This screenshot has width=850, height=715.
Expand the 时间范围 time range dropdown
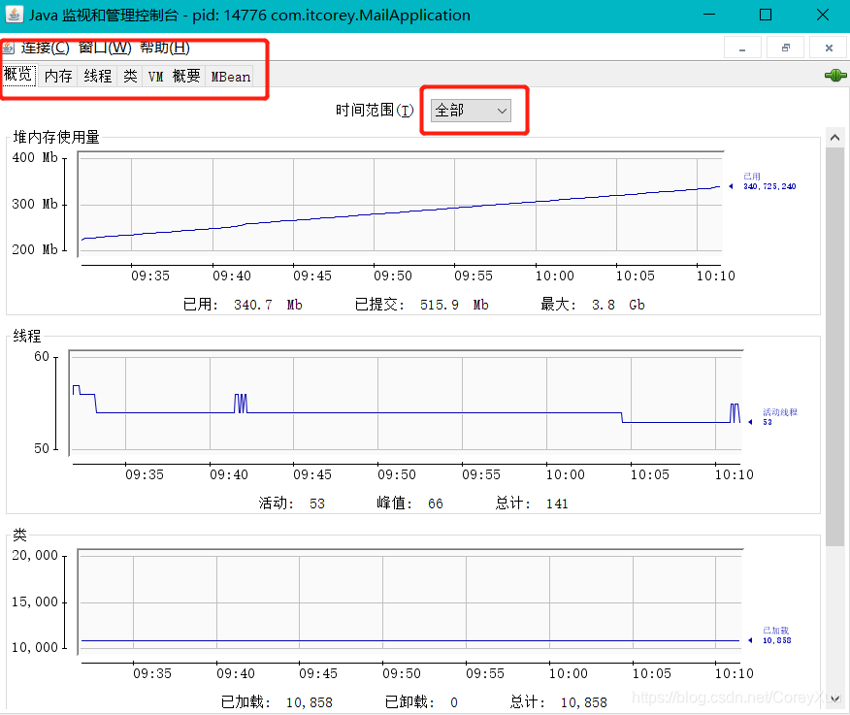coord(471,111)
